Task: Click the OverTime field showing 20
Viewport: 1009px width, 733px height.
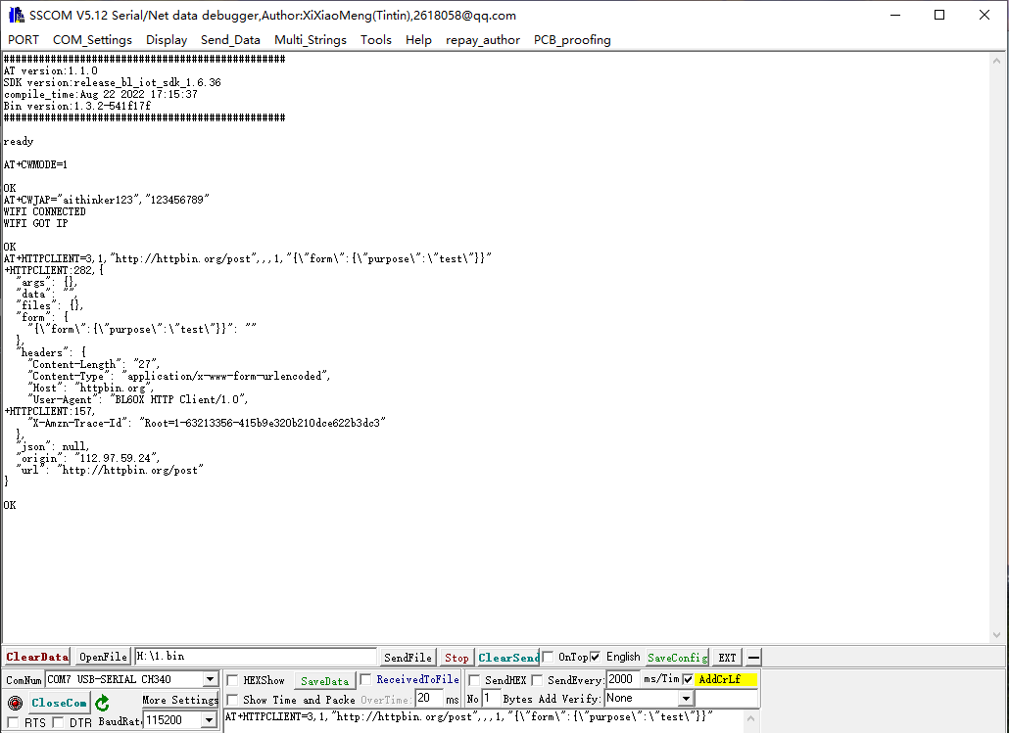Action: pos(429,699)
